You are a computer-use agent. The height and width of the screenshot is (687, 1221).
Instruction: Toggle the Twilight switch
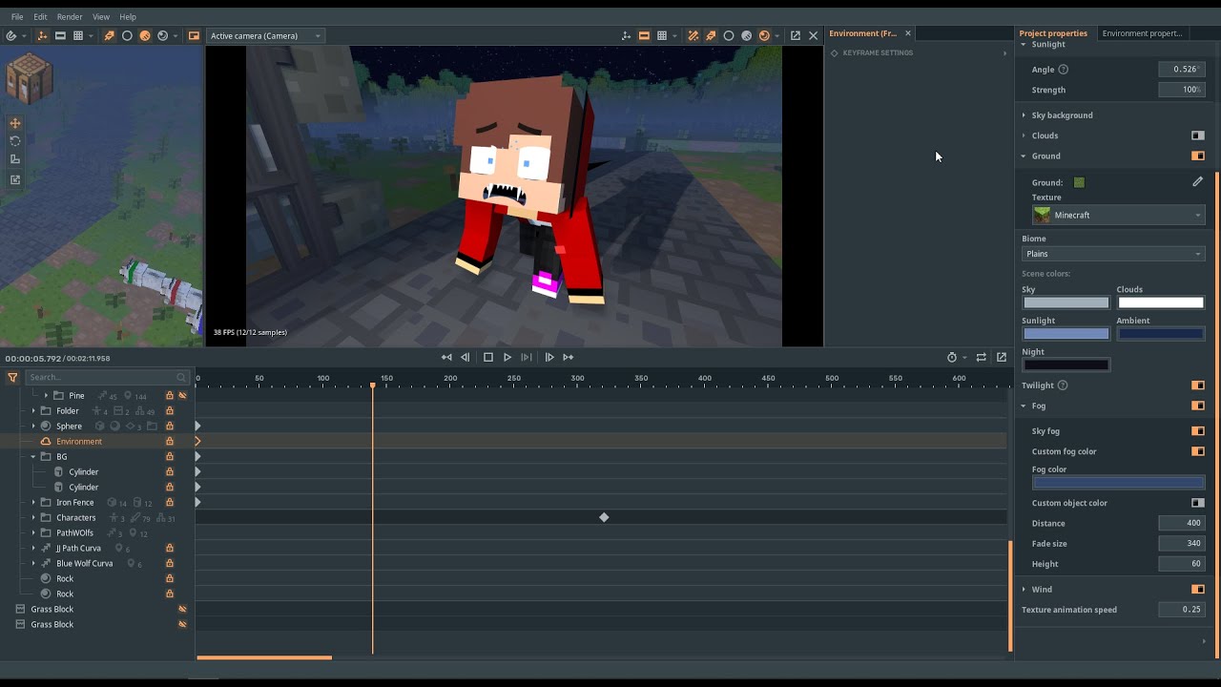coord(1198,385)
